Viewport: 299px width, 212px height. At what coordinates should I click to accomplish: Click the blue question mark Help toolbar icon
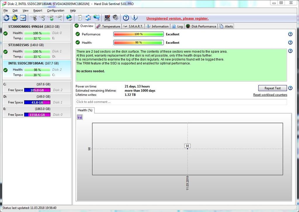tap(126, 18)
